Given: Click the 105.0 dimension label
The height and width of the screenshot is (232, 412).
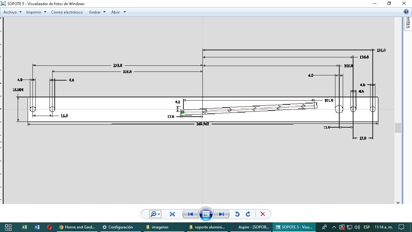Looking at the screenshot, I should click(x=349, y=66).
